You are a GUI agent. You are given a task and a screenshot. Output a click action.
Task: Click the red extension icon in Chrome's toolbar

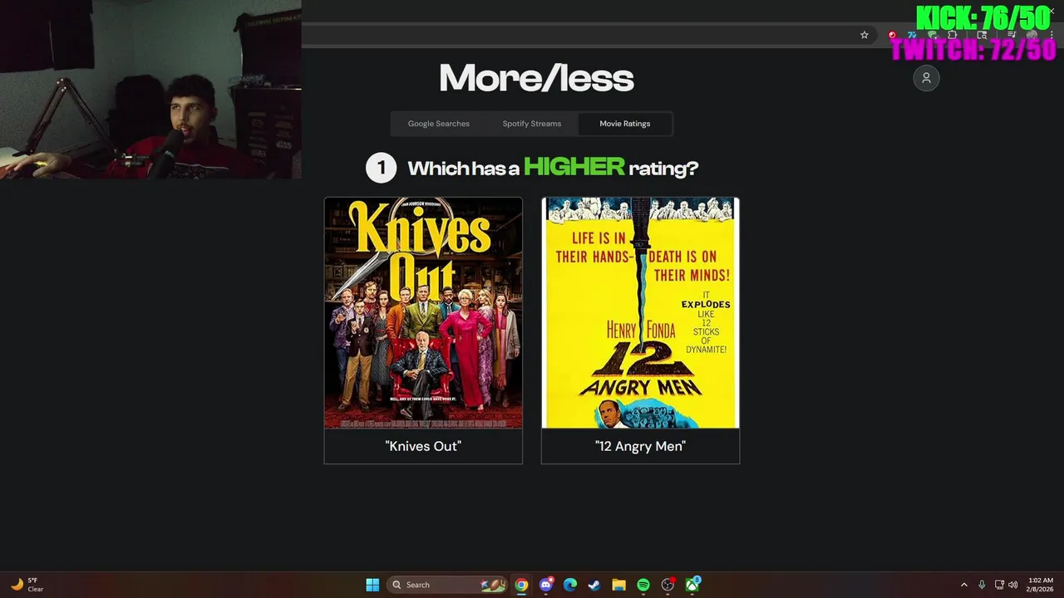pyautogui.click(x=892, y=35)
